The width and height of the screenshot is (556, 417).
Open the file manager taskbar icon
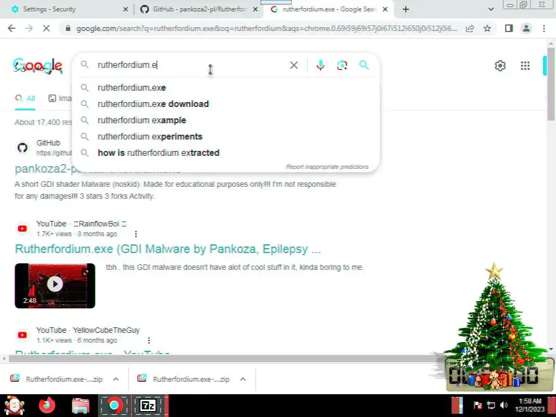pyautogui.click(x=81, y=406)
